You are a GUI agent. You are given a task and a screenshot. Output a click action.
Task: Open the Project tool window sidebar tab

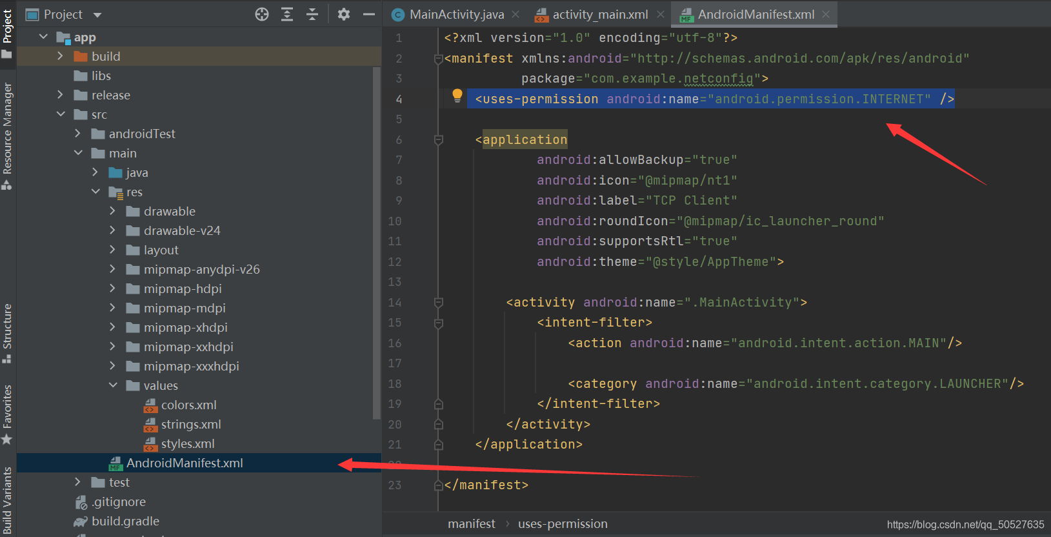(x=7, y=34)
